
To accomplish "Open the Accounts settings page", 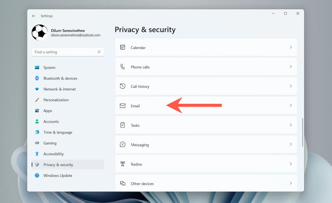I will coord(51,121).
